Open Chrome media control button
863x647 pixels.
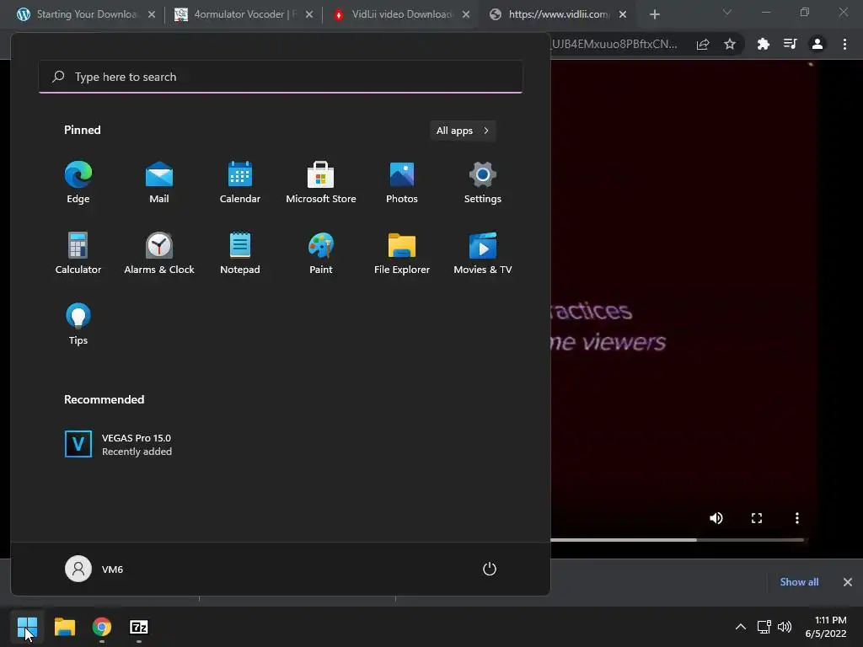(x=790, y=44)
